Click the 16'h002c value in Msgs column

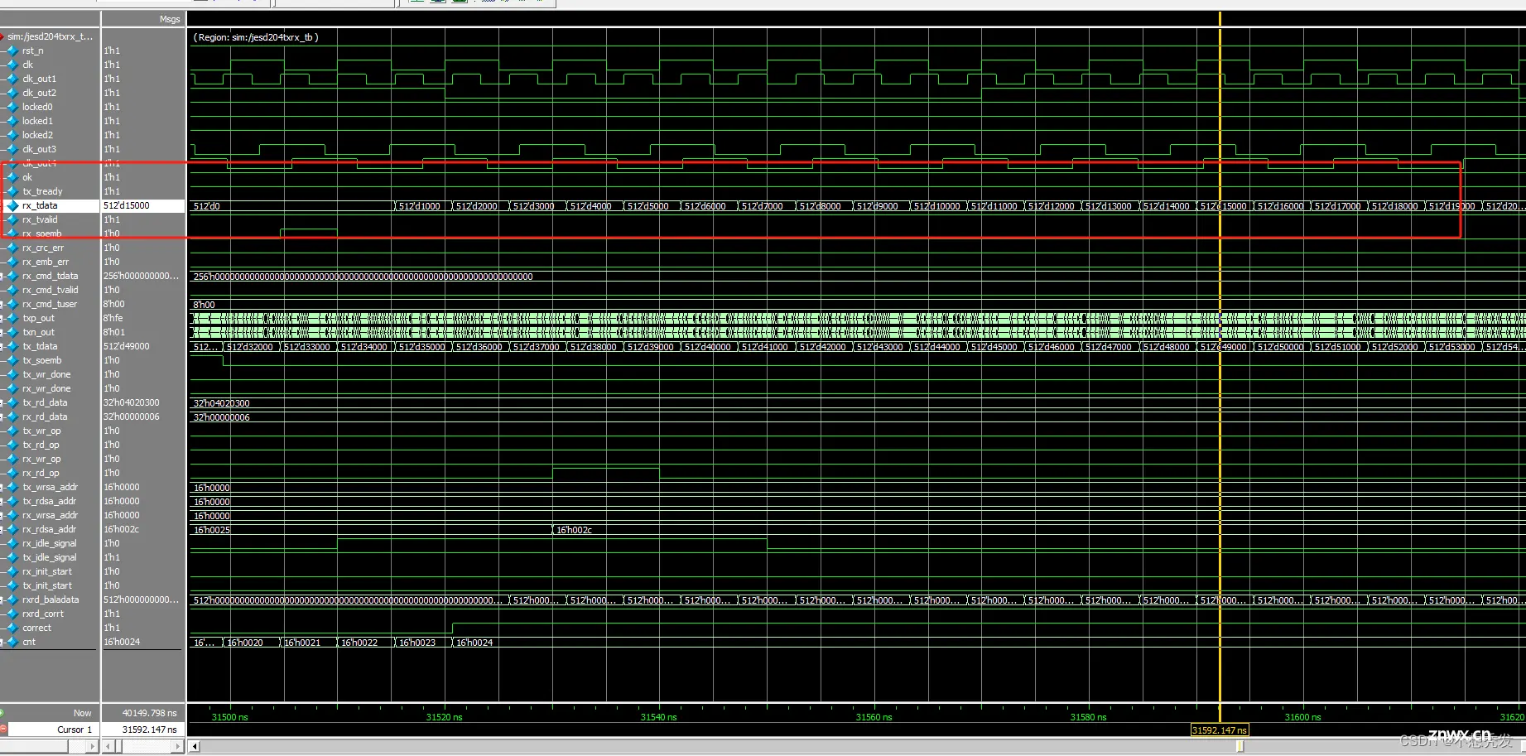(121, 529)
